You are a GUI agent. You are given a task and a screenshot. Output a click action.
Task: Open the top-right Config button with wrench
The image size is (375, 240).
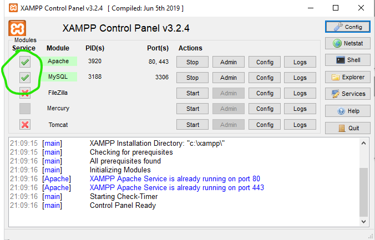click(347, 27)
